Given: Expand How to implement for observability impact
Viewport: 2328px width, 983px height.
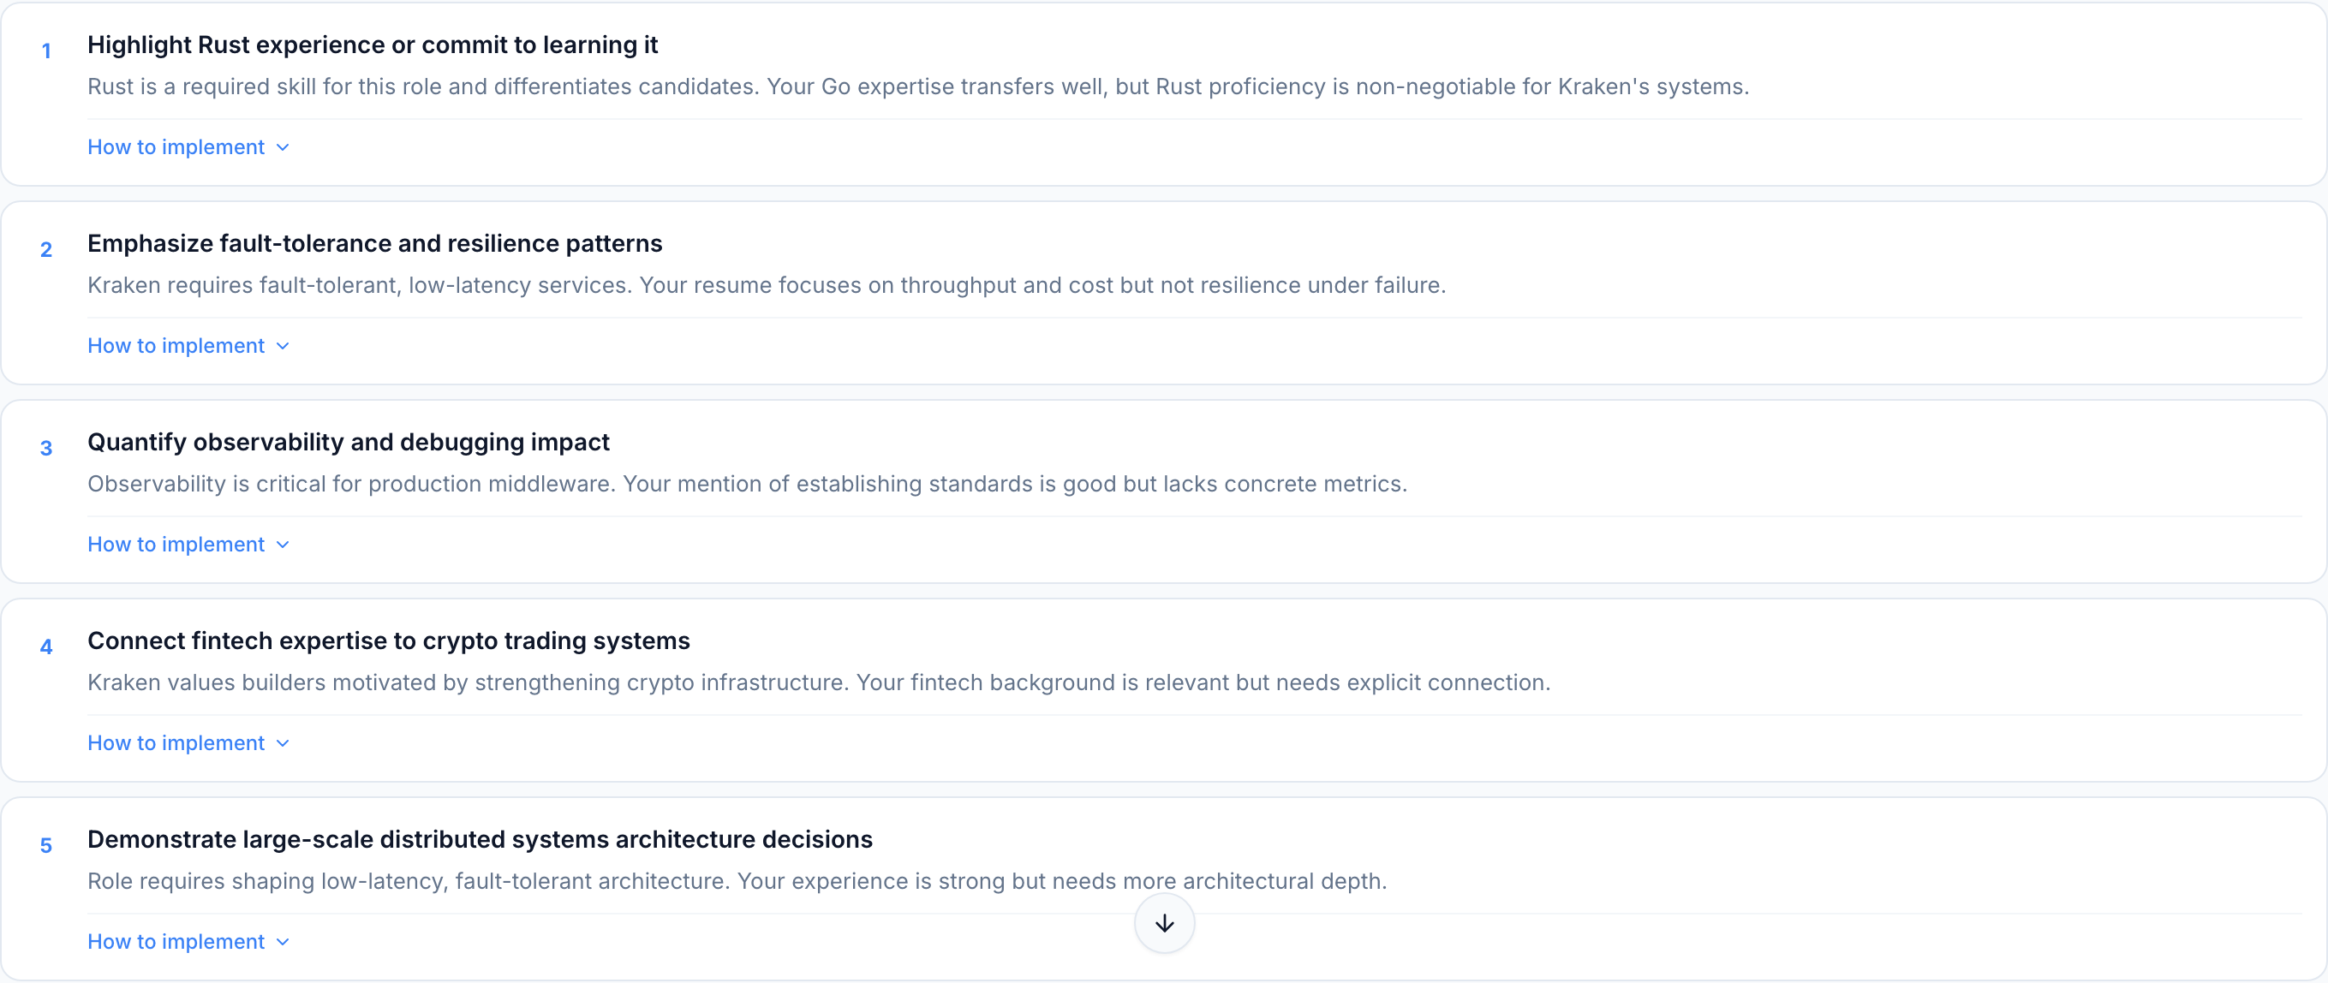Looking at the screenshot, I should pos(176,545).
